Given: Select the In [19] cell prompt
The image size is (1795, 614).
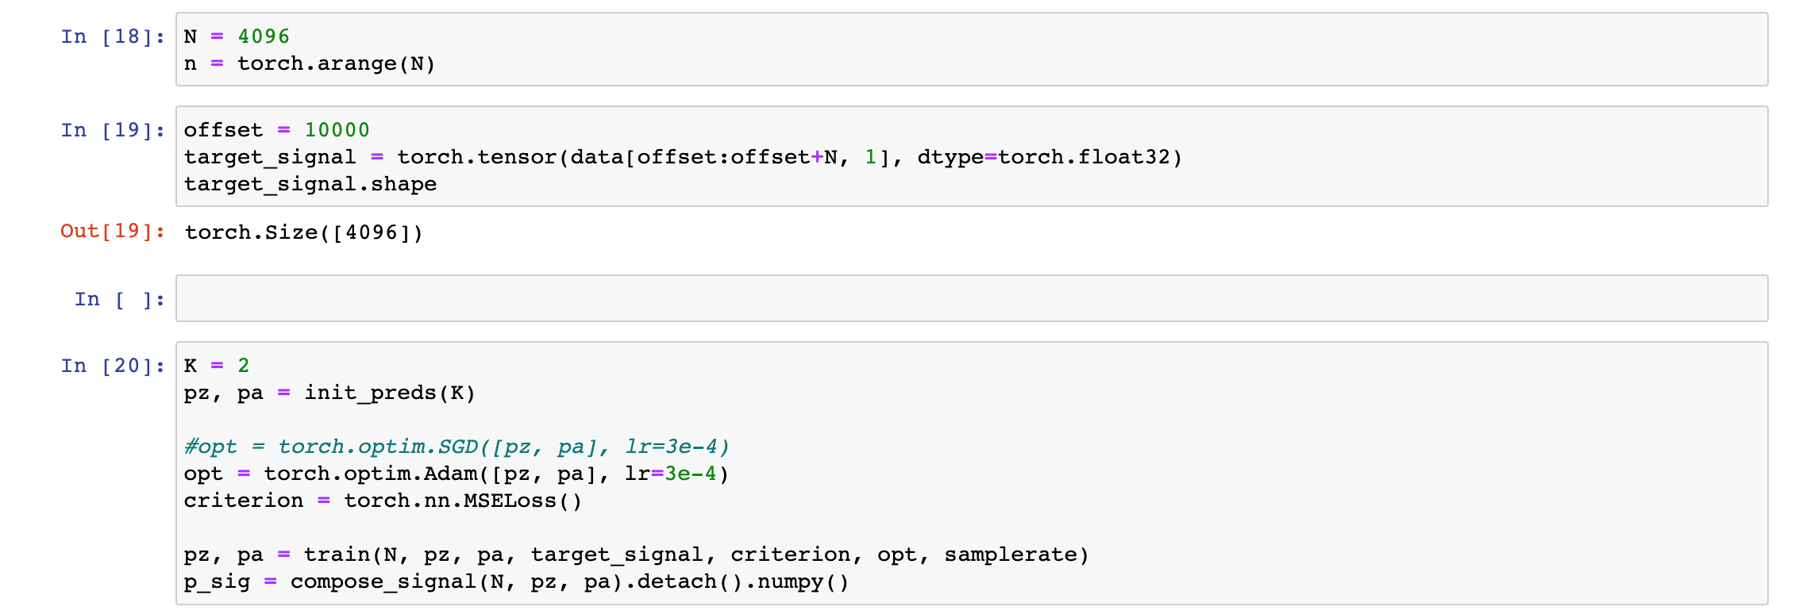Looking at the screenshot, I should point(113,130).
